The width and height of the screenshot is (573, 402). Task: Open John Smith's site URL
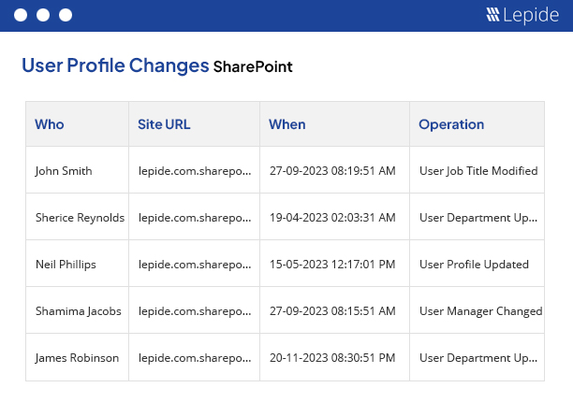pos(195,171)
